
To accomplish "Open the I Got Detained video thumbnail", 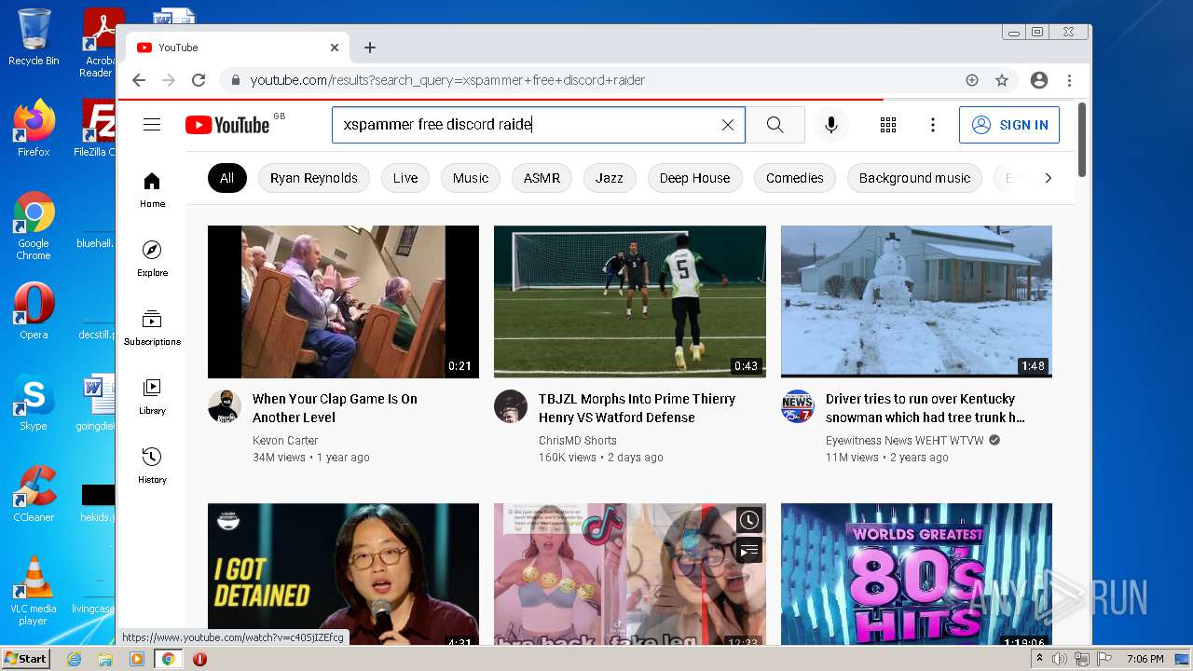I will tap(343, 574).
